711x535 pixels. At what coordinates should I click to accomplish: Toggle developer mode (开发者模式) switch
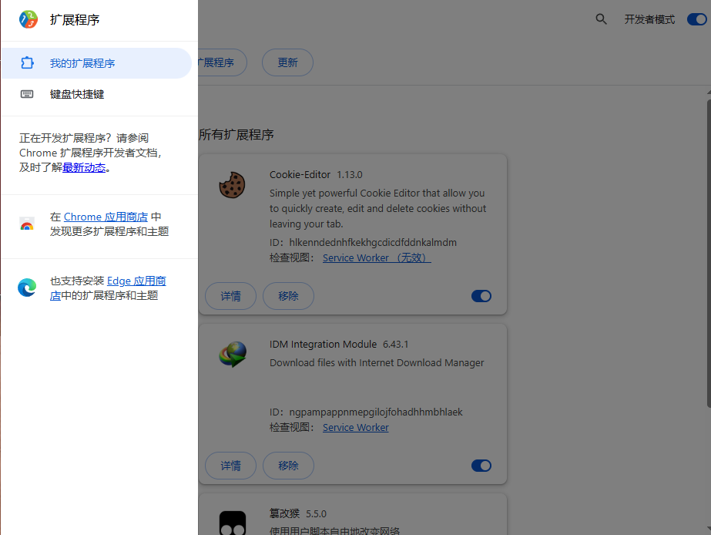(697, 19)
